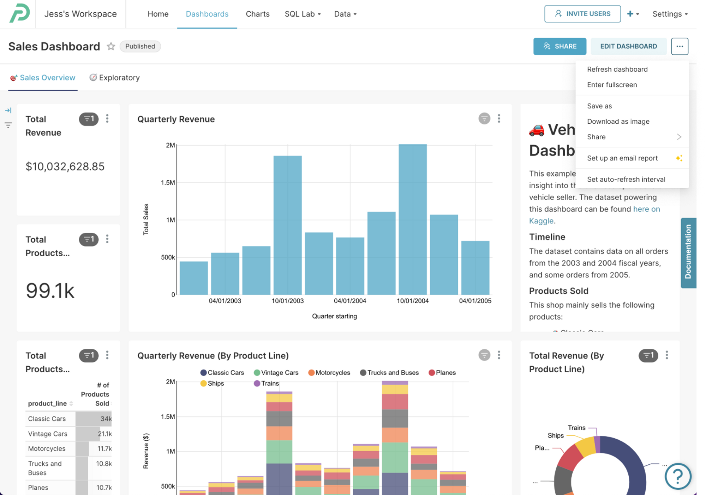Click the Preset logo icon

(19, 13)
